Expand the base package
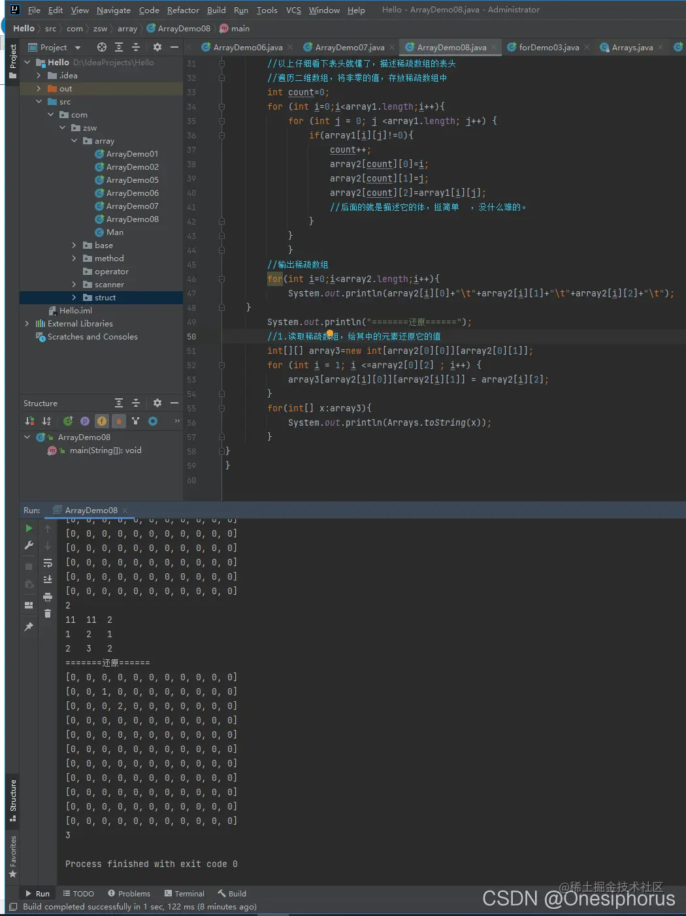Screen dimensions: 686x916 pyautogui.click(x=74, y=245)
